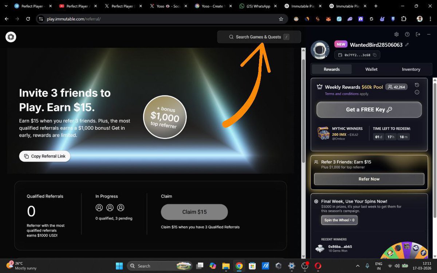Viewport: 437px width, 273px height.
Task: Open Microsoft Store from taskbar
Action: [x=252, y=266]
